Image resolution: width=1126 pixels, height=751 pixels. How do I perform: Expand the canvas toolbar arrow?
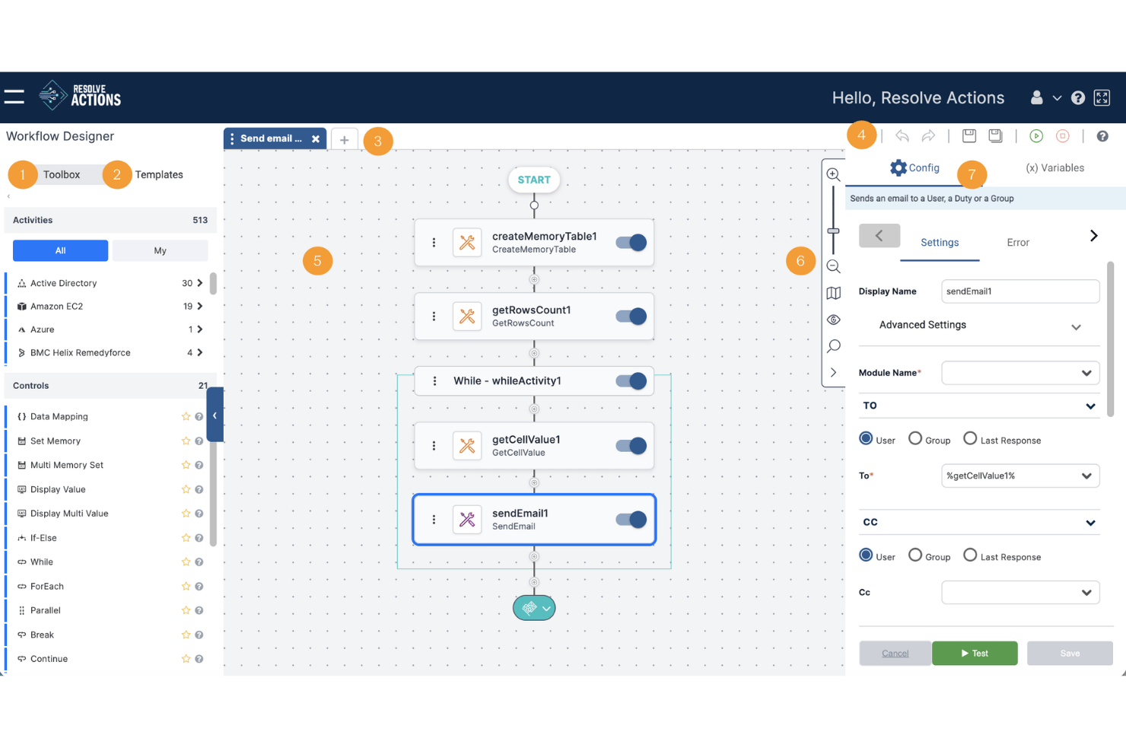click(833, 373)
